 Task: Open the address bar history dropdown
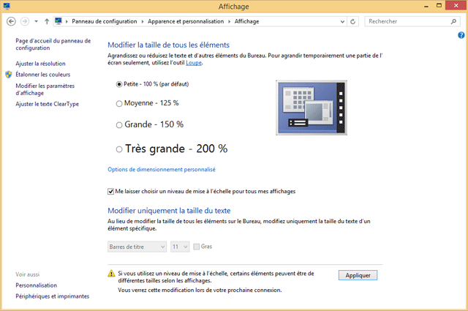341,22
